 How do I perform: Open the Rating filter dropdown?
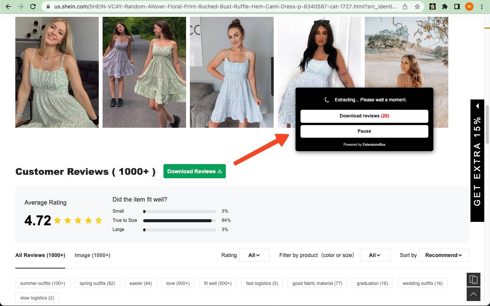tap(254, 255)
